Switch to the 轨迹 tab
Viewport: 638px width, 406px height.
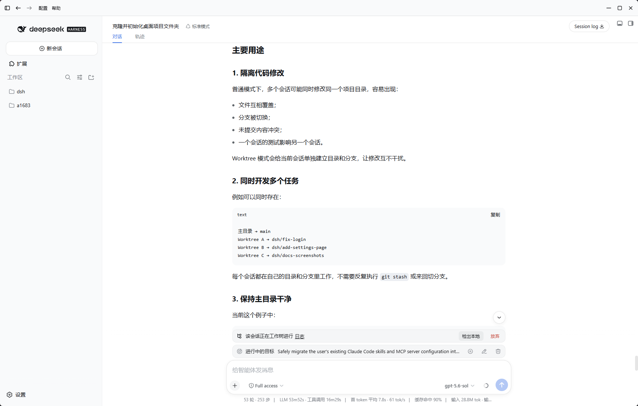[140, 36]
